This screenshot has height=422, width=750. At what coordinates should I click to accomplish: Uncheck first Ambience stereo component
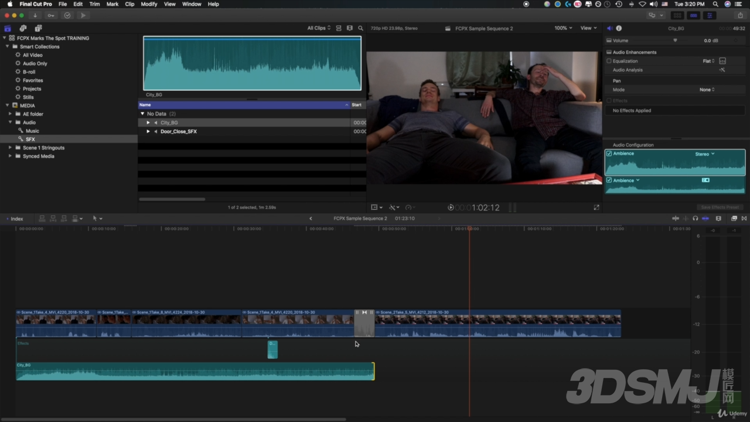tap(609, 154)
